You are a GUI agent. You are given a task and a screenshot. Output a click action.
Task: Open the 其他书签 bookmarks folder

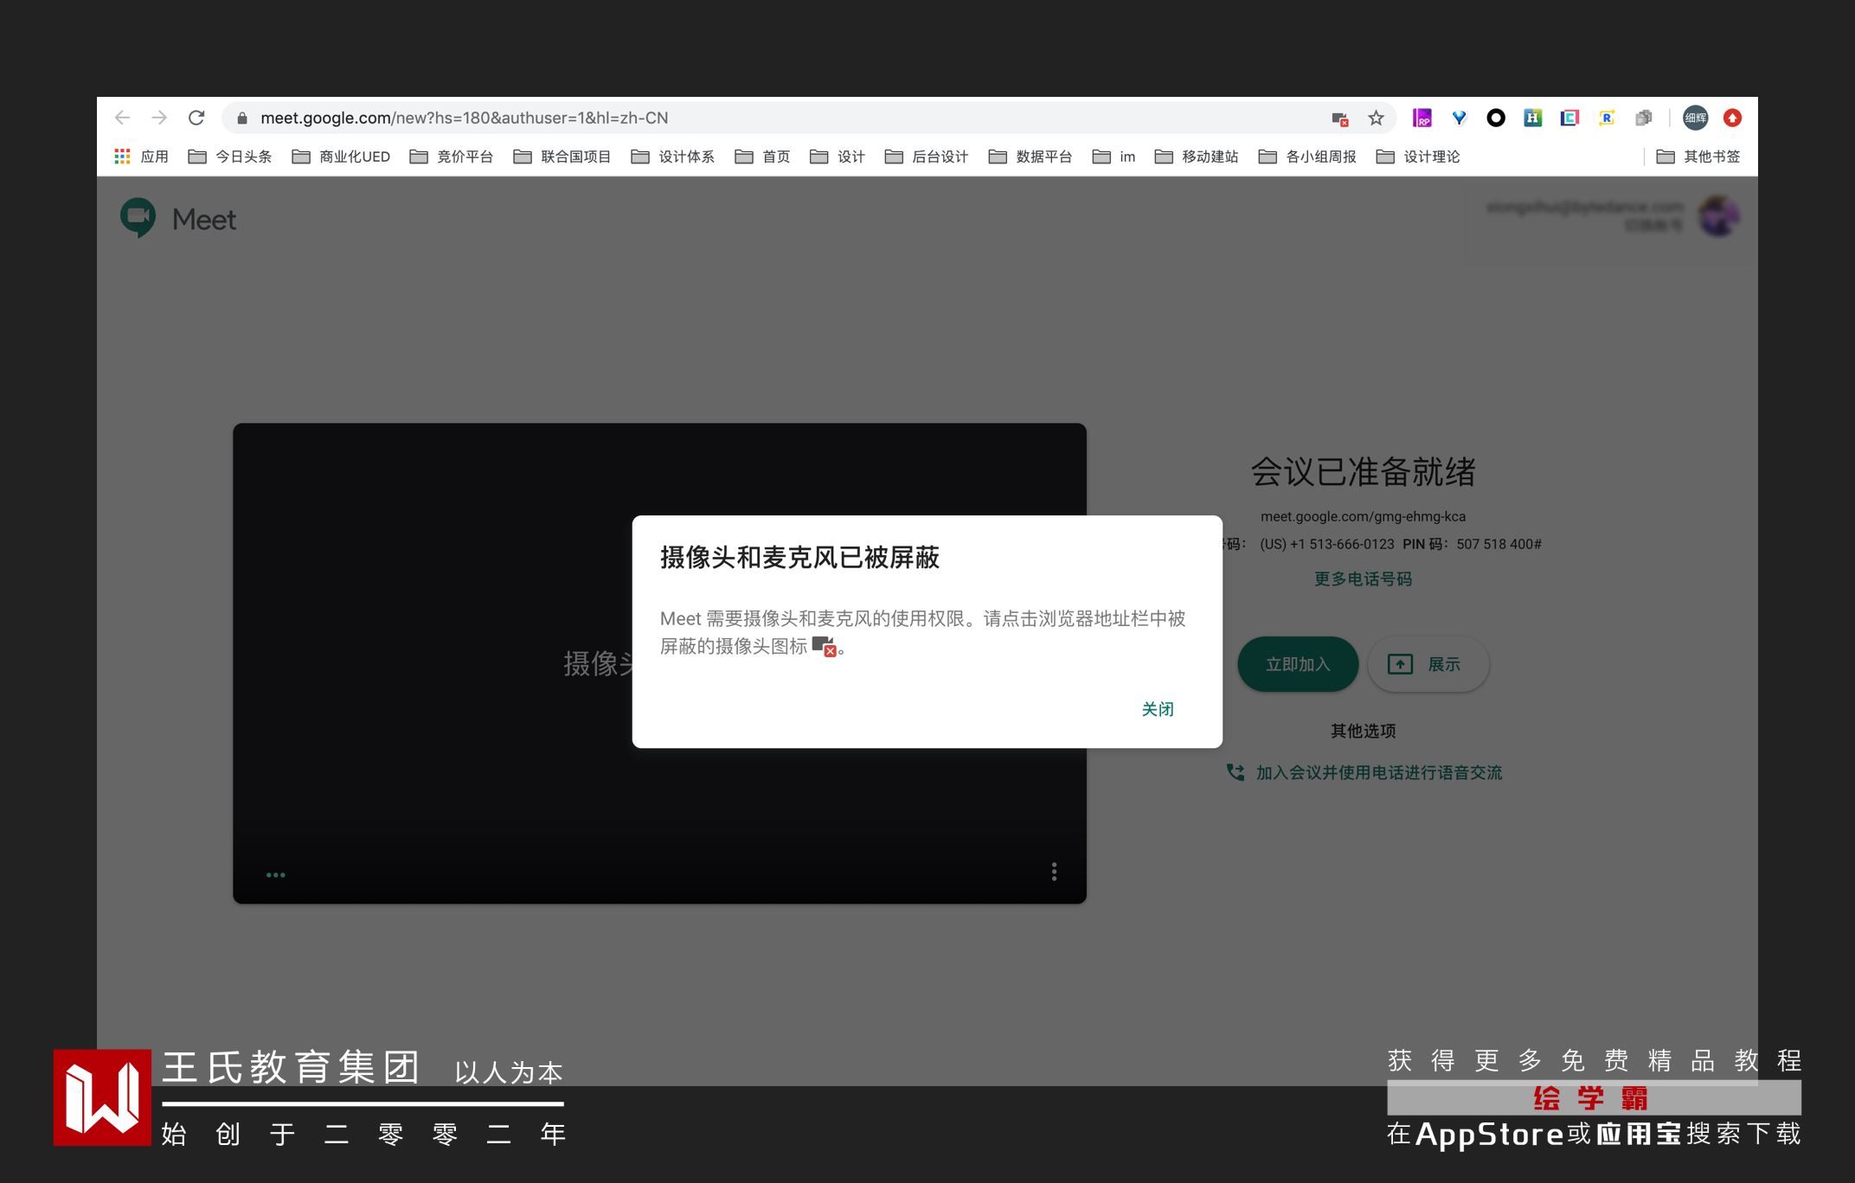click(x=1698, y=157)
